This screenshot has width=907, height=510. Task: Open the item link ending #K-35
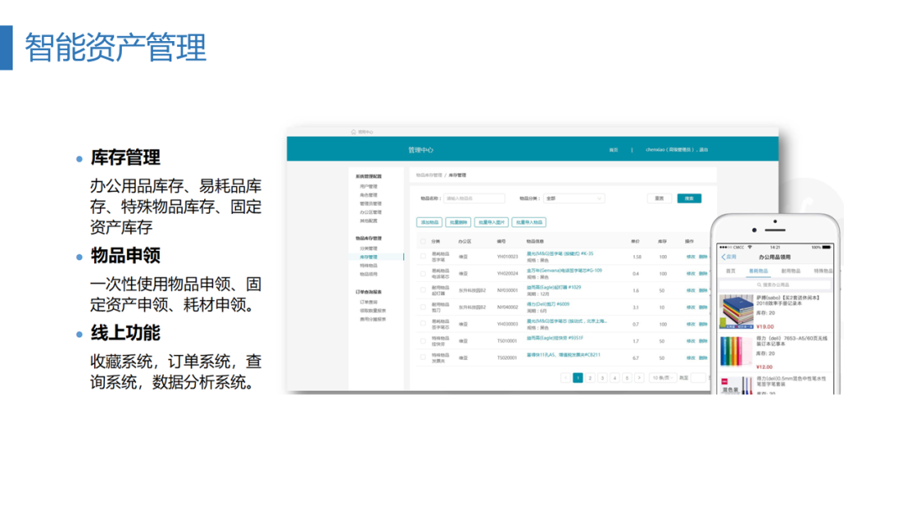point(560,253)
